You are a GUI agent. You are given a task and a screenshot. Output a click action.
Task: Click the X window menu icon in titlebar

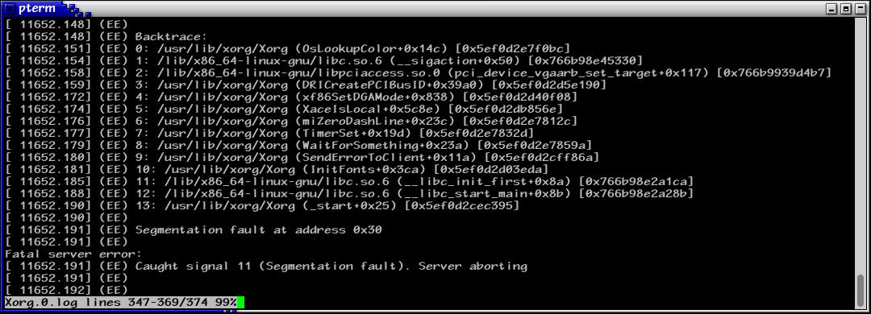(x=10, y=8)
